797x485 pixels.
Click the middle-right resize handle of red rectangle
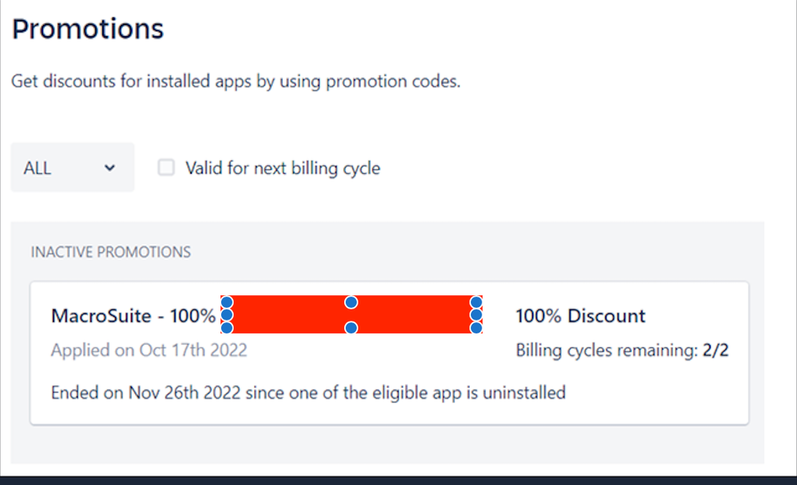(476, 315)
